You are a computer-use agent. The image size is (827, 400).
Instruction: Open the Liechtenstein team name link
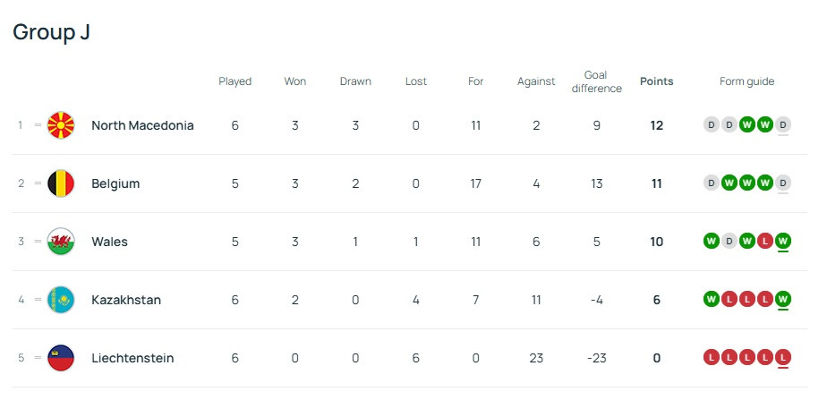[x=132, y=358]
